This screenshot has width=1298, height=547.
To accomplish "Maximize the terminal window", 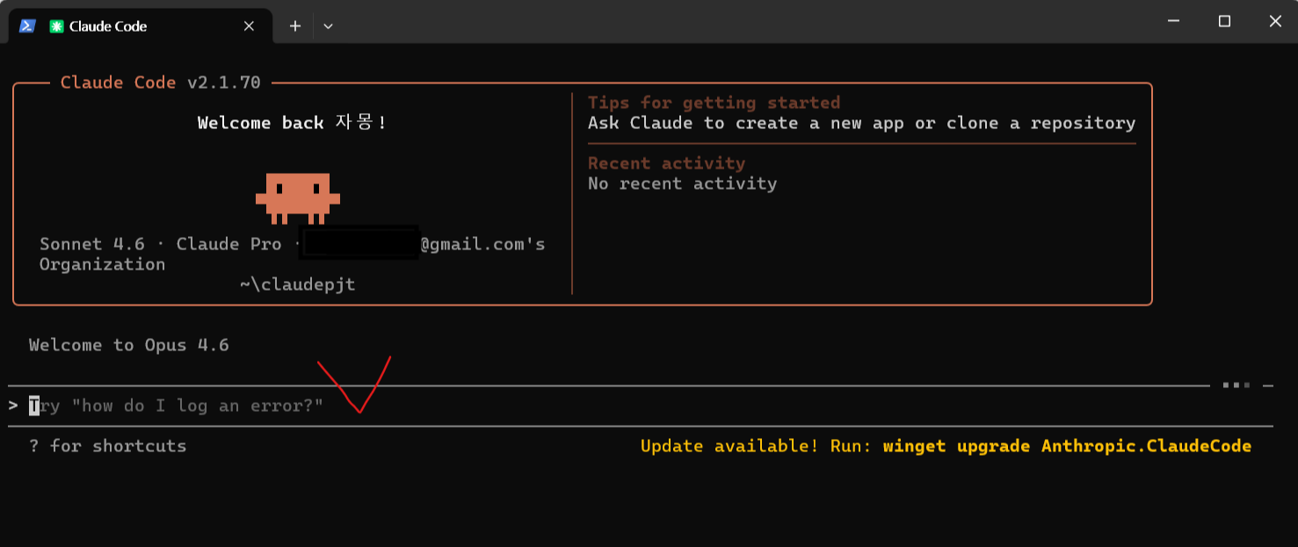I will point(1224,21).
